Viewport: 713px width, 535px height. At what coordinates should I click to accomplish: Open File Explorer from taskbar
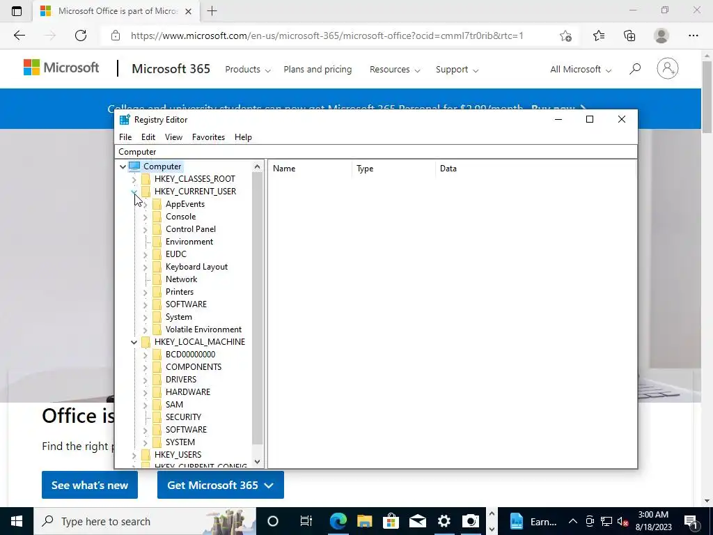pyautogui.click(x=364, y=521)
